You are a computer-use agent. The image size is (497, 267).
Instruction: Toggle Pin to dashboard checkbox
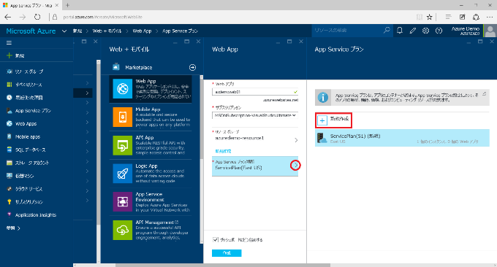click(216, 240)
